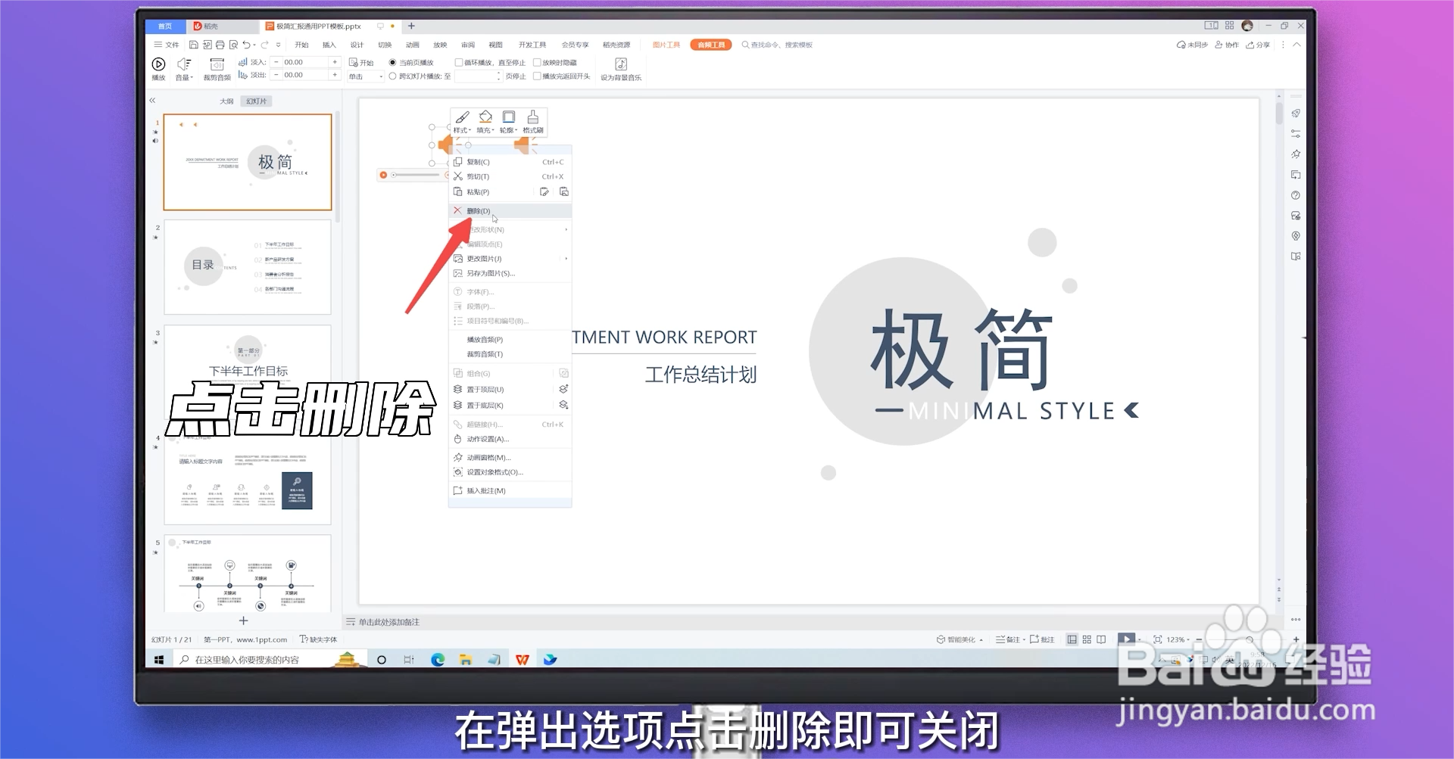Screen dimensions: 1454x759
Task: Click the 批注 comments button in status bar
Action: click(x=1042, y=639)
